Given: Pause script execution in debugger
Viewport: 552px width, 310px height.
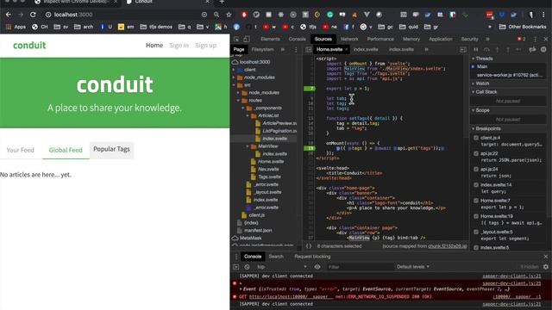Looking at the screenshot, I should pyautogui.click(x=475, y=50).
